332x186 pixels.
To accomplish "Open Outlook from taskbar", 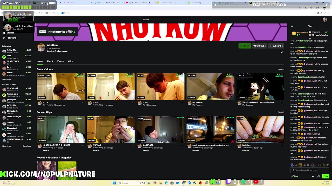I will coord(178,183).
